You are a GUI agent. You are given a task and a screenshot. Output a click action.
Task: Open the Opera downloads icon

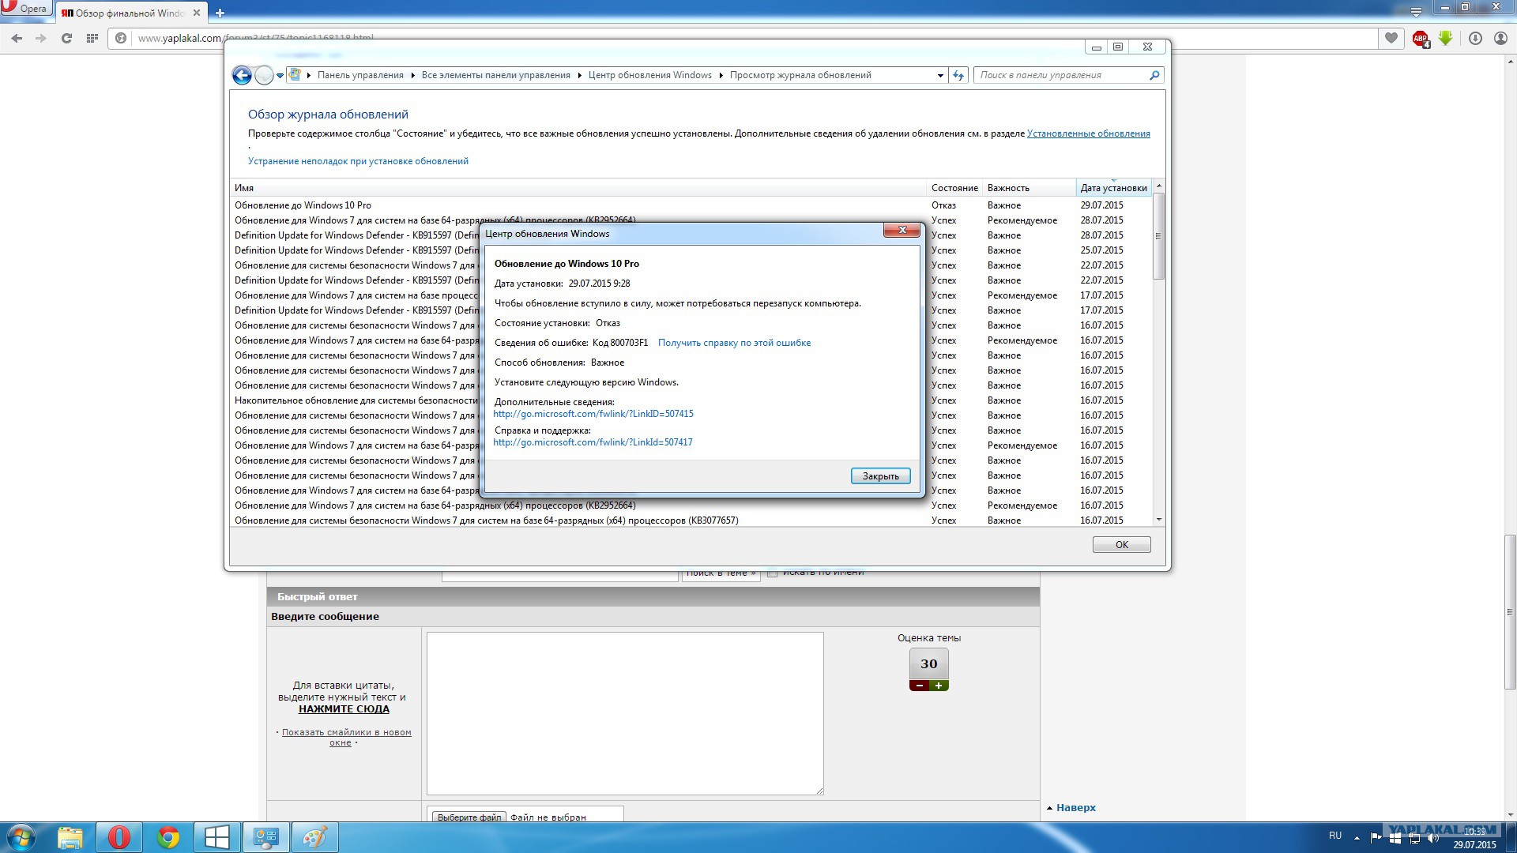point(1475,38)
